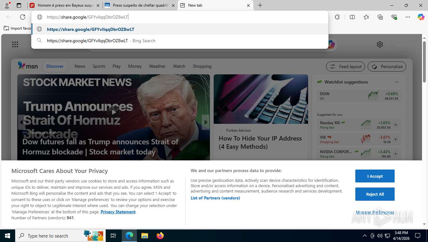The width and height of the screenshot is (428, 242).
Task: Click the taskbar search box
Action: coord(60,236)
